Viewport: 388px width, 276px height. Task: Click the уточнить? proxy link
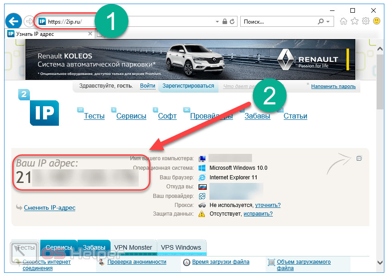268,205
